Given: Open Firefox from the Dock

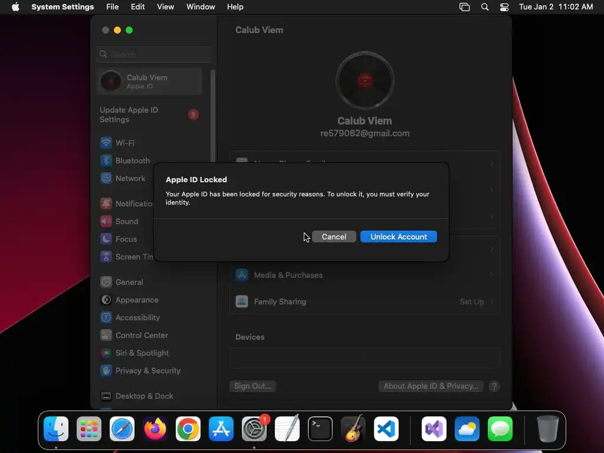Looking at the screenshot, I should [155, 429].
